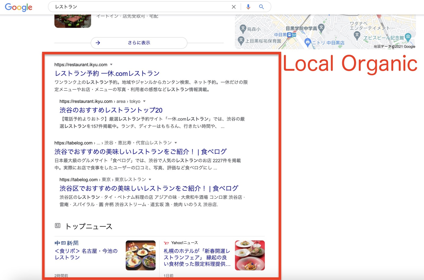This screenshot has width=424, height=280.
Task: Show more local results via さらに表示
Action: point(139,43)
